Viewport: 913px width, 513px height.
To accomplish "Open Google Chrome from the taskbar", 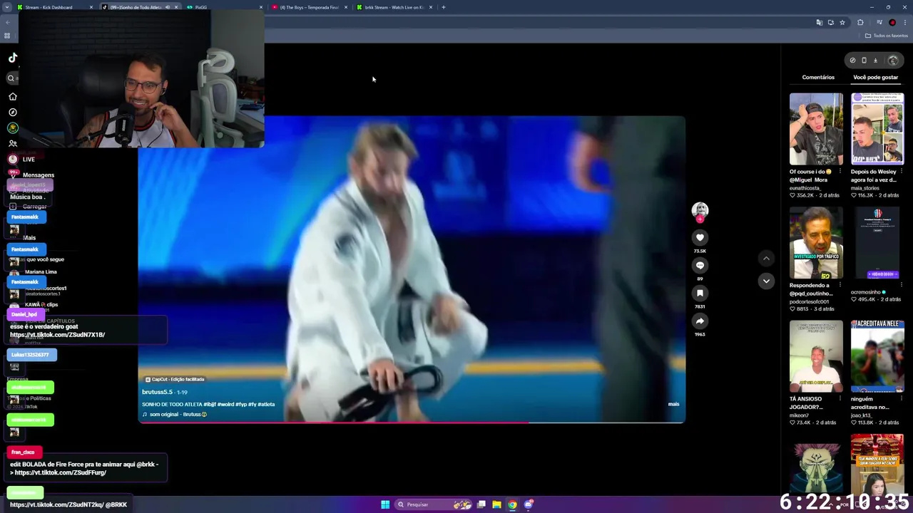I will pos(512,504).
